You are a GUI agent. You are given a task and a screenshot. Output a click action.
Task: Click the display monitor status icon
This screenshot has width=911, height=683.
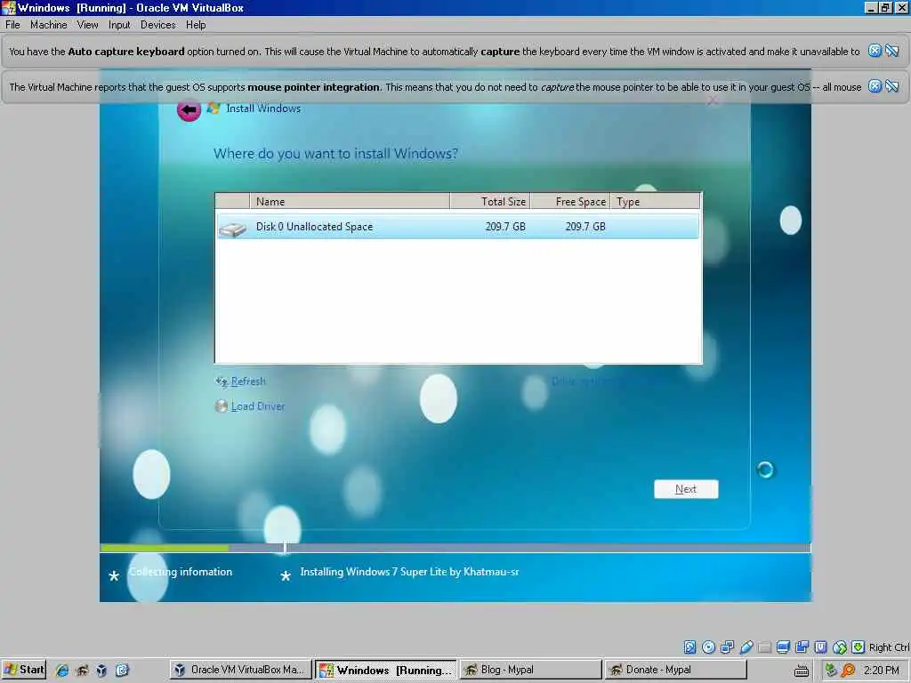[783, 647]
